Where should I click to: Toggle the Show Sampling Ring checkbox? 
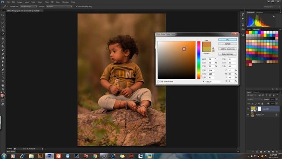coord(77,7)
